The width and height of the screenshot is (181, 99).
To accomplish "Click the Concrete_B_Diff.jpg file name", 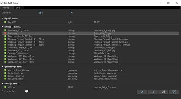I will point(103,36).
